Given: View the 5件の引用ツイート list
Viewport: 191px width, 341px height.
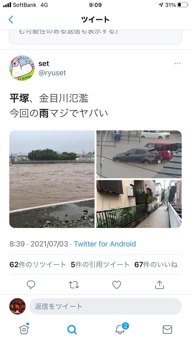Looking at the screenshot, I should click(100, 264).
